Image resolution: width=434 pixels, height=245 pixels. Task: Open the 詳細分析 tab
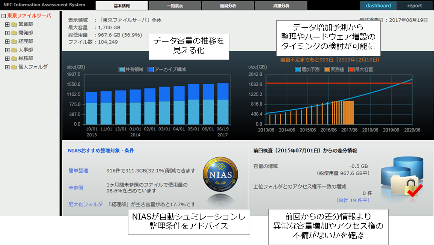[281, 6]
